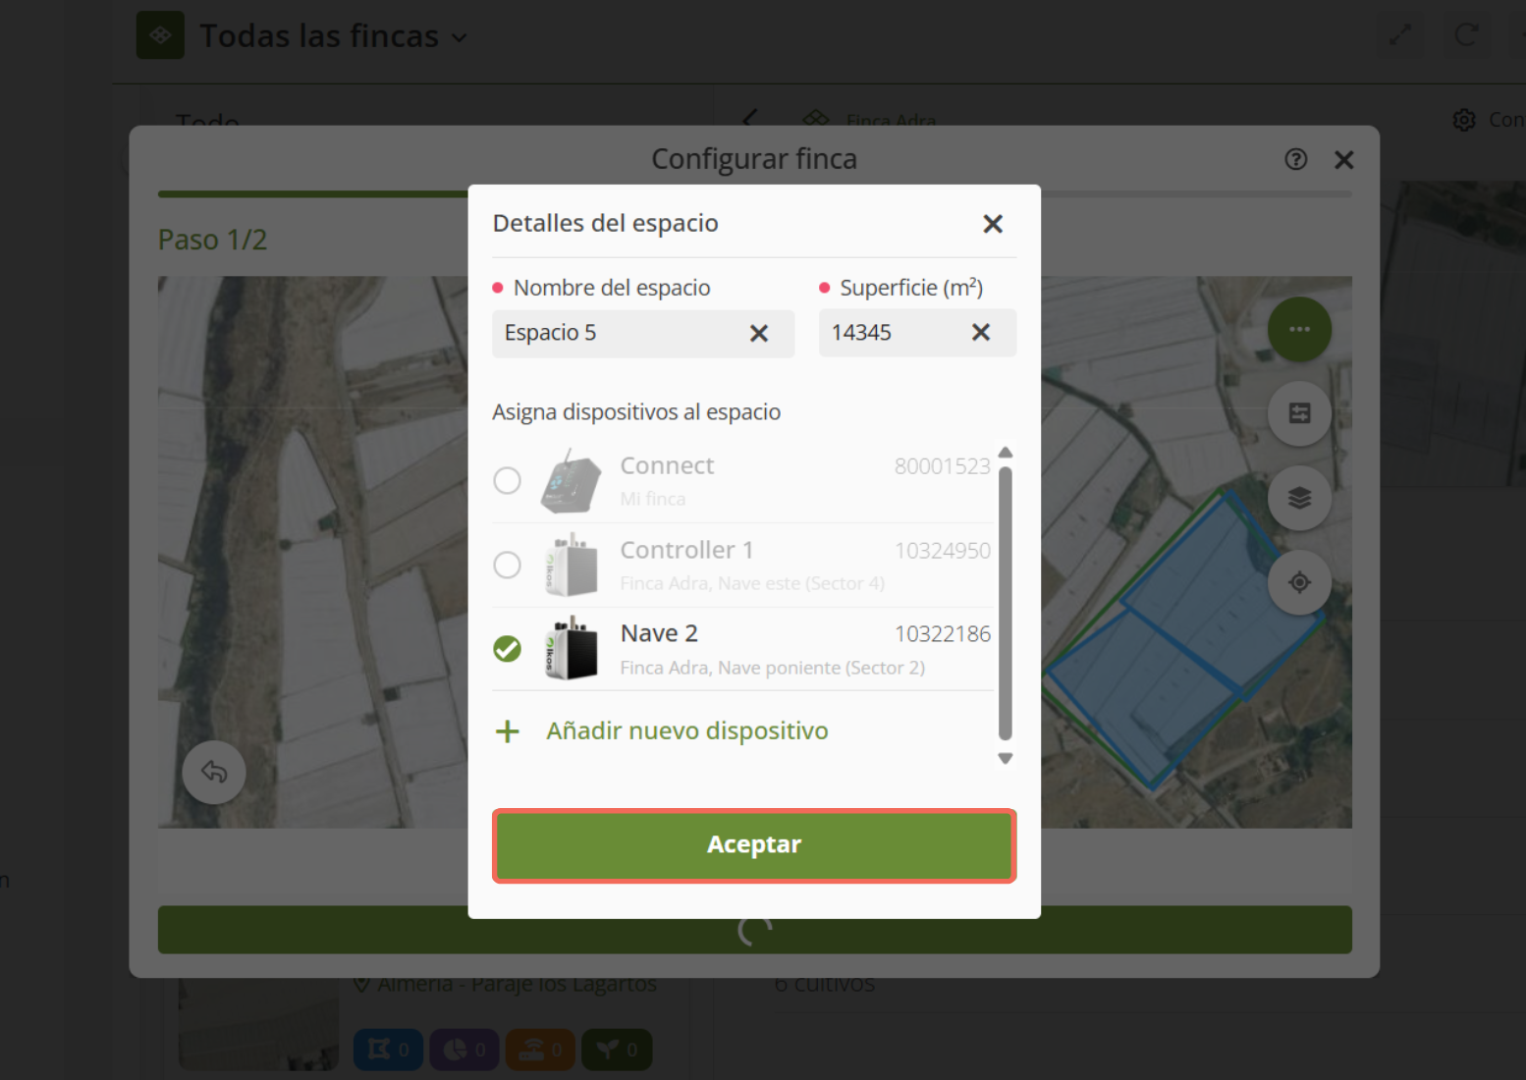Image resolution: width=1526 pixels, height=1080 pixels.
Task: Clear the Nombre del espacio field
Action: click(x=759, y=334)
